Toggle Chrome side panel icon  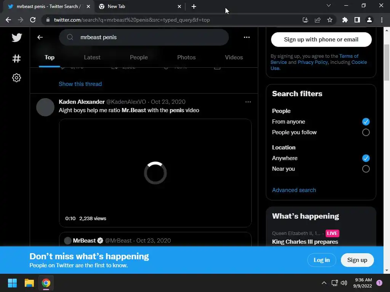pyautogui.click(x=357, y=20)
